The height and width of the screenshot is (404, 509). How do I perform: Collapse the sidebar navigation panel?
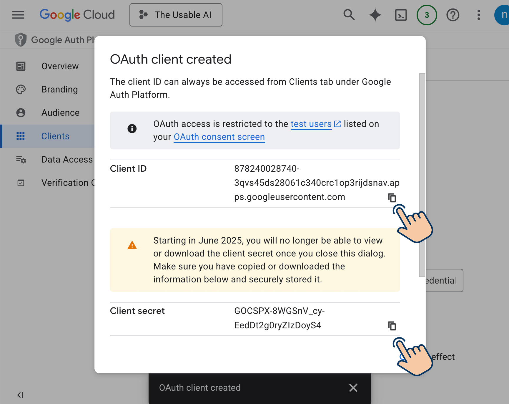[x=20, y=395]
